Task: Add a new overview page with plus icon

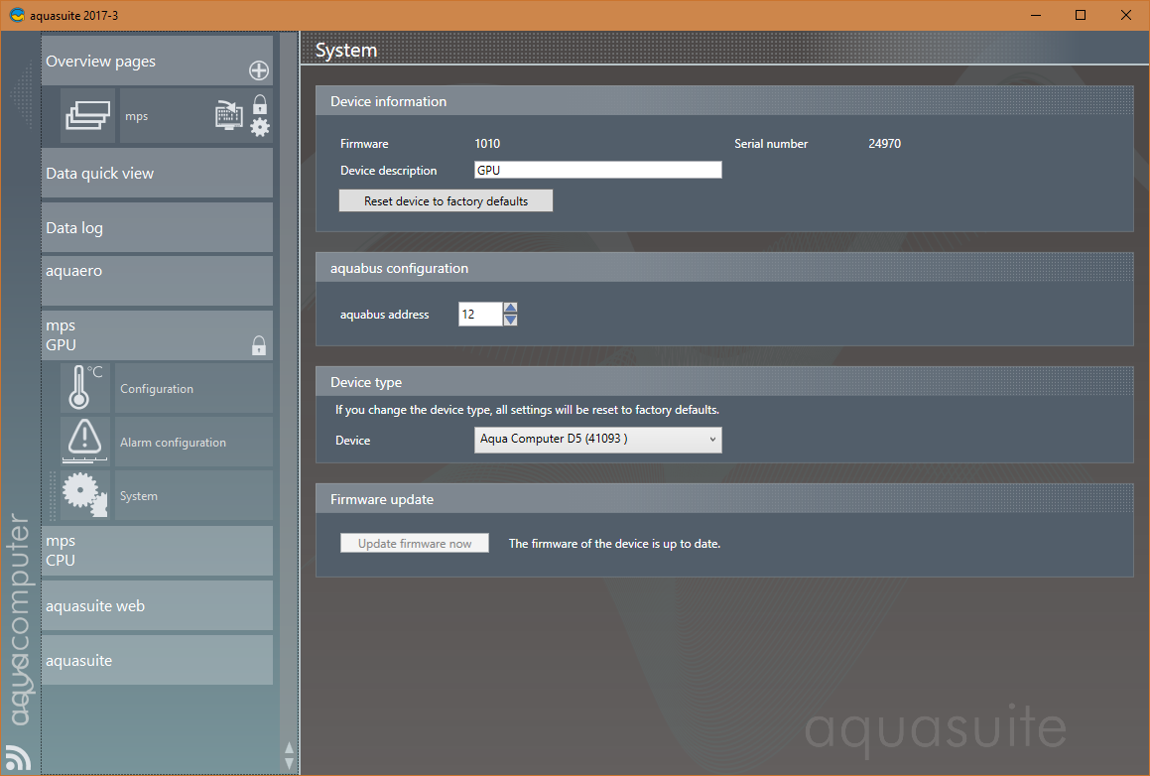Action: (x=258, y=70)
